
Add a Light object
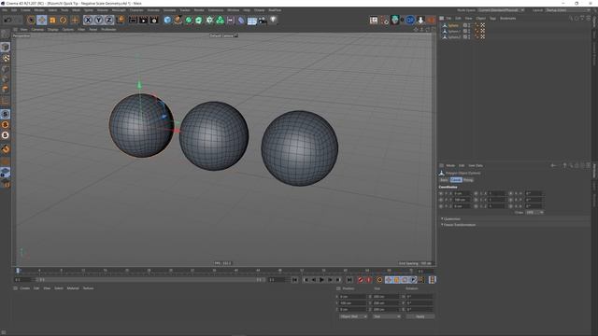pyautogui.click(x=273, y=20)
